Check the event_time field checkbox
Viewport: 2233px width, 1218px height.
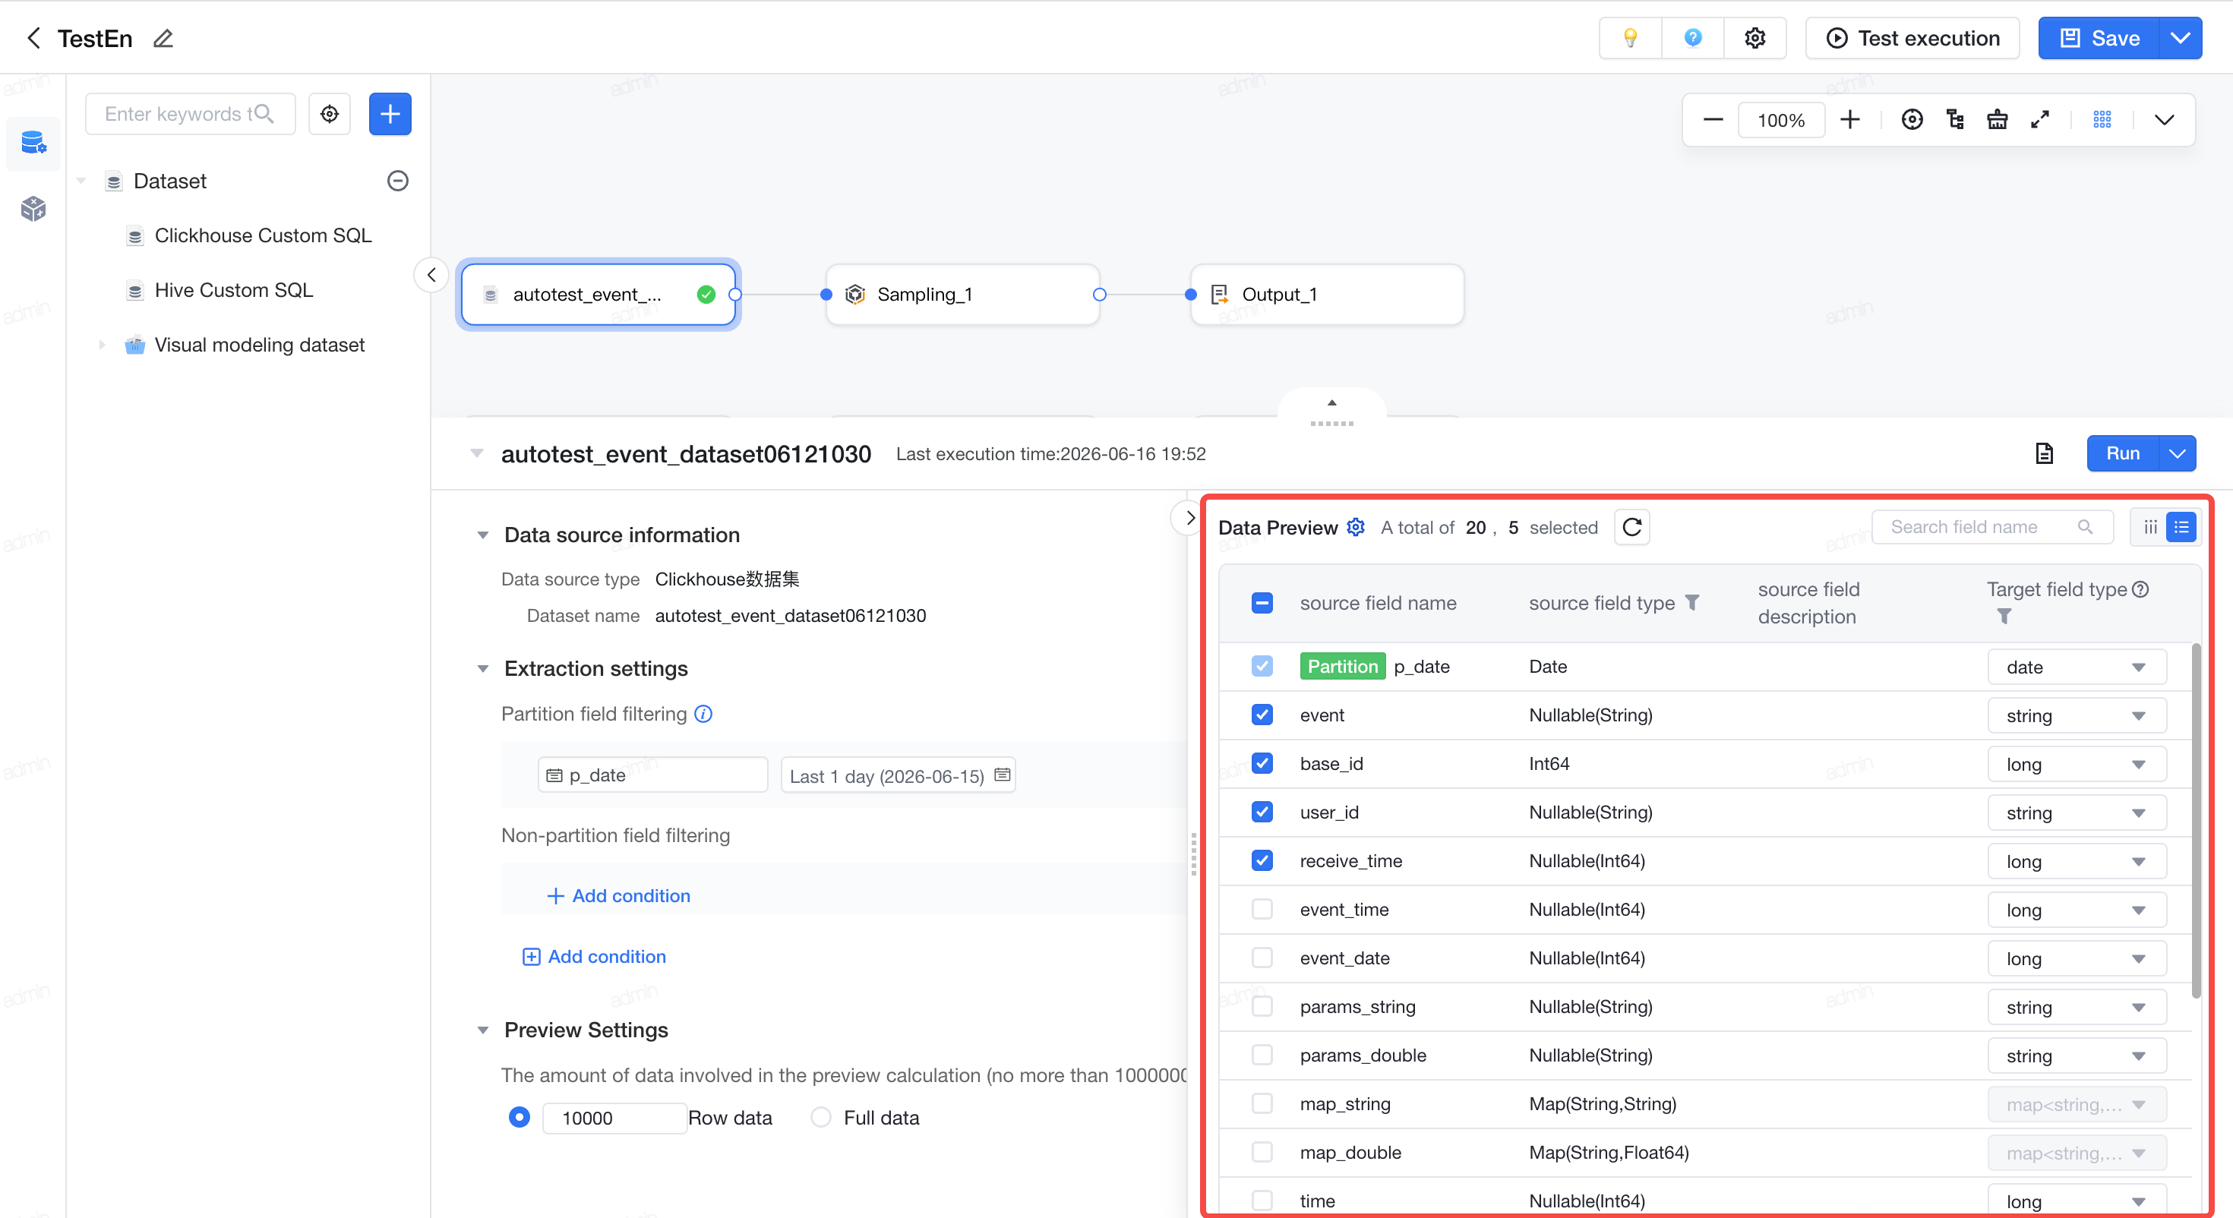[x=1262, y=908]
